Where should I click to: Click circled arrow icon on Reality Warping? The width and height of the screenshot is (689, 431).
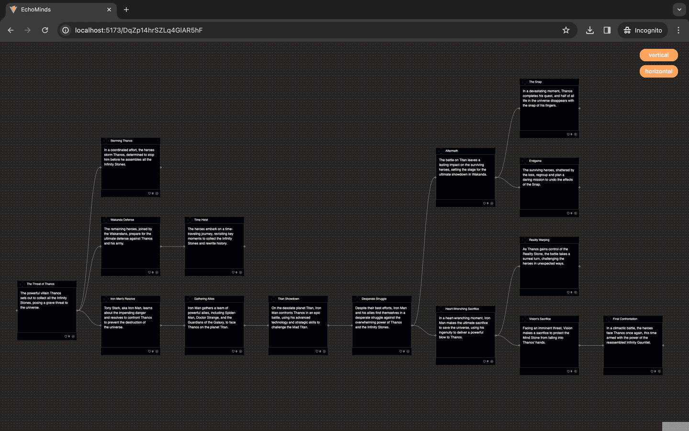pos(576,293)
